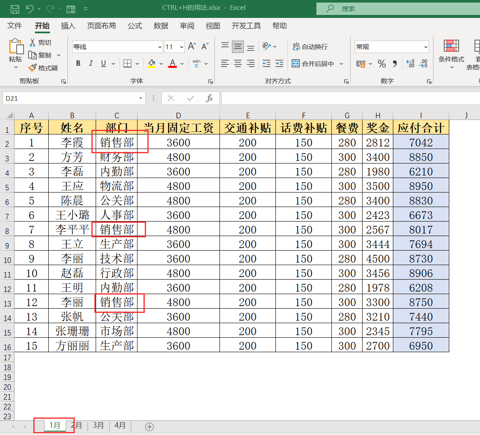Open the 4月 sheet tab
Image resolution: width=480 pixels, height=435 pixels.
120,425
